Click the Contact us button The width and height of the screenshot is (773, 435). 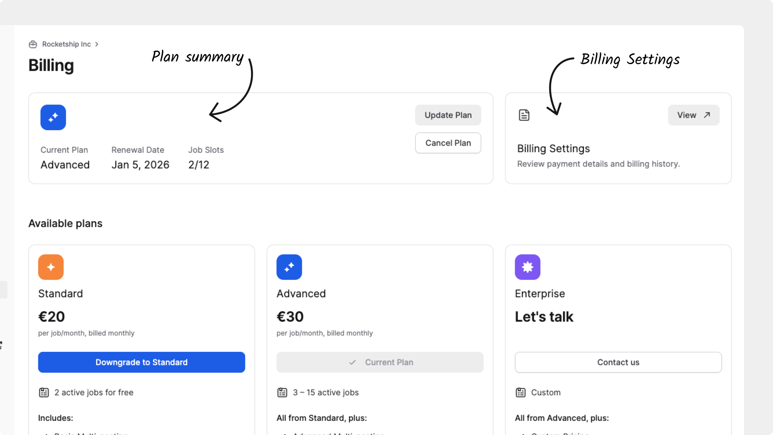[618, 362]
